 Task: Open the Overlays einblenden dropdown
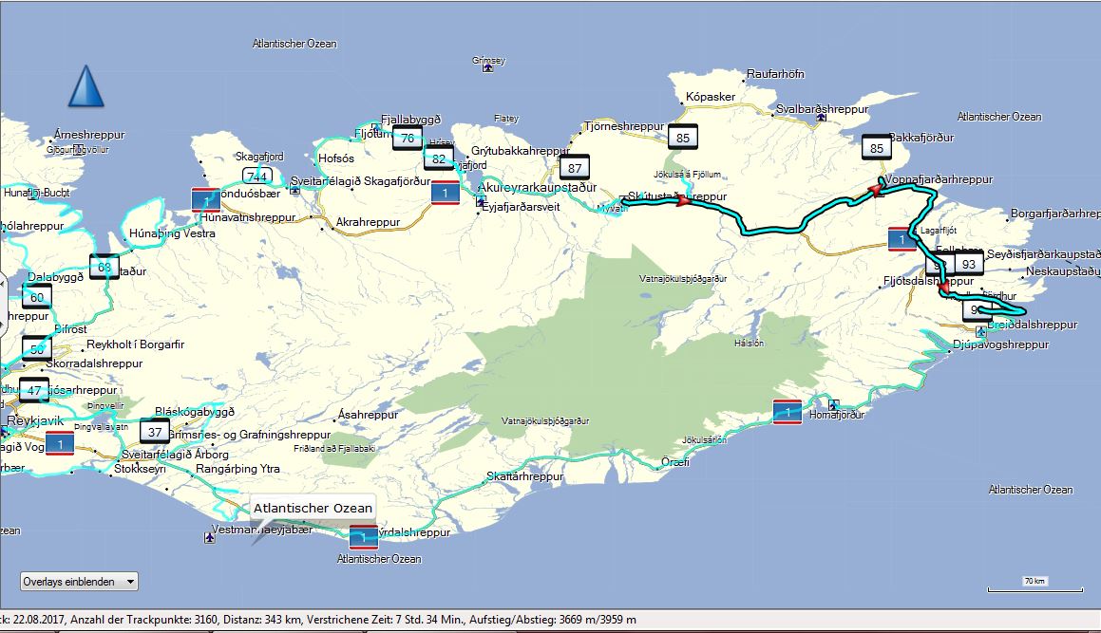(x=79, y=582)
